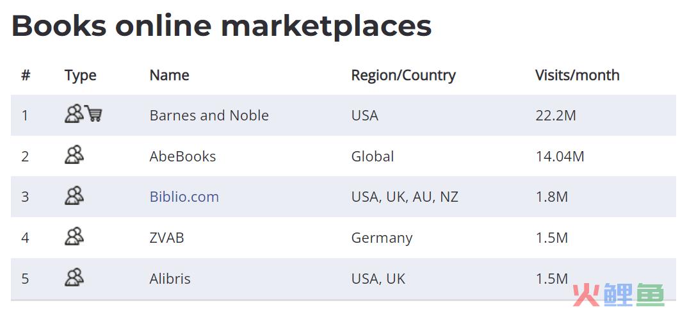Click the Visits/month column header

pos(577,76)
